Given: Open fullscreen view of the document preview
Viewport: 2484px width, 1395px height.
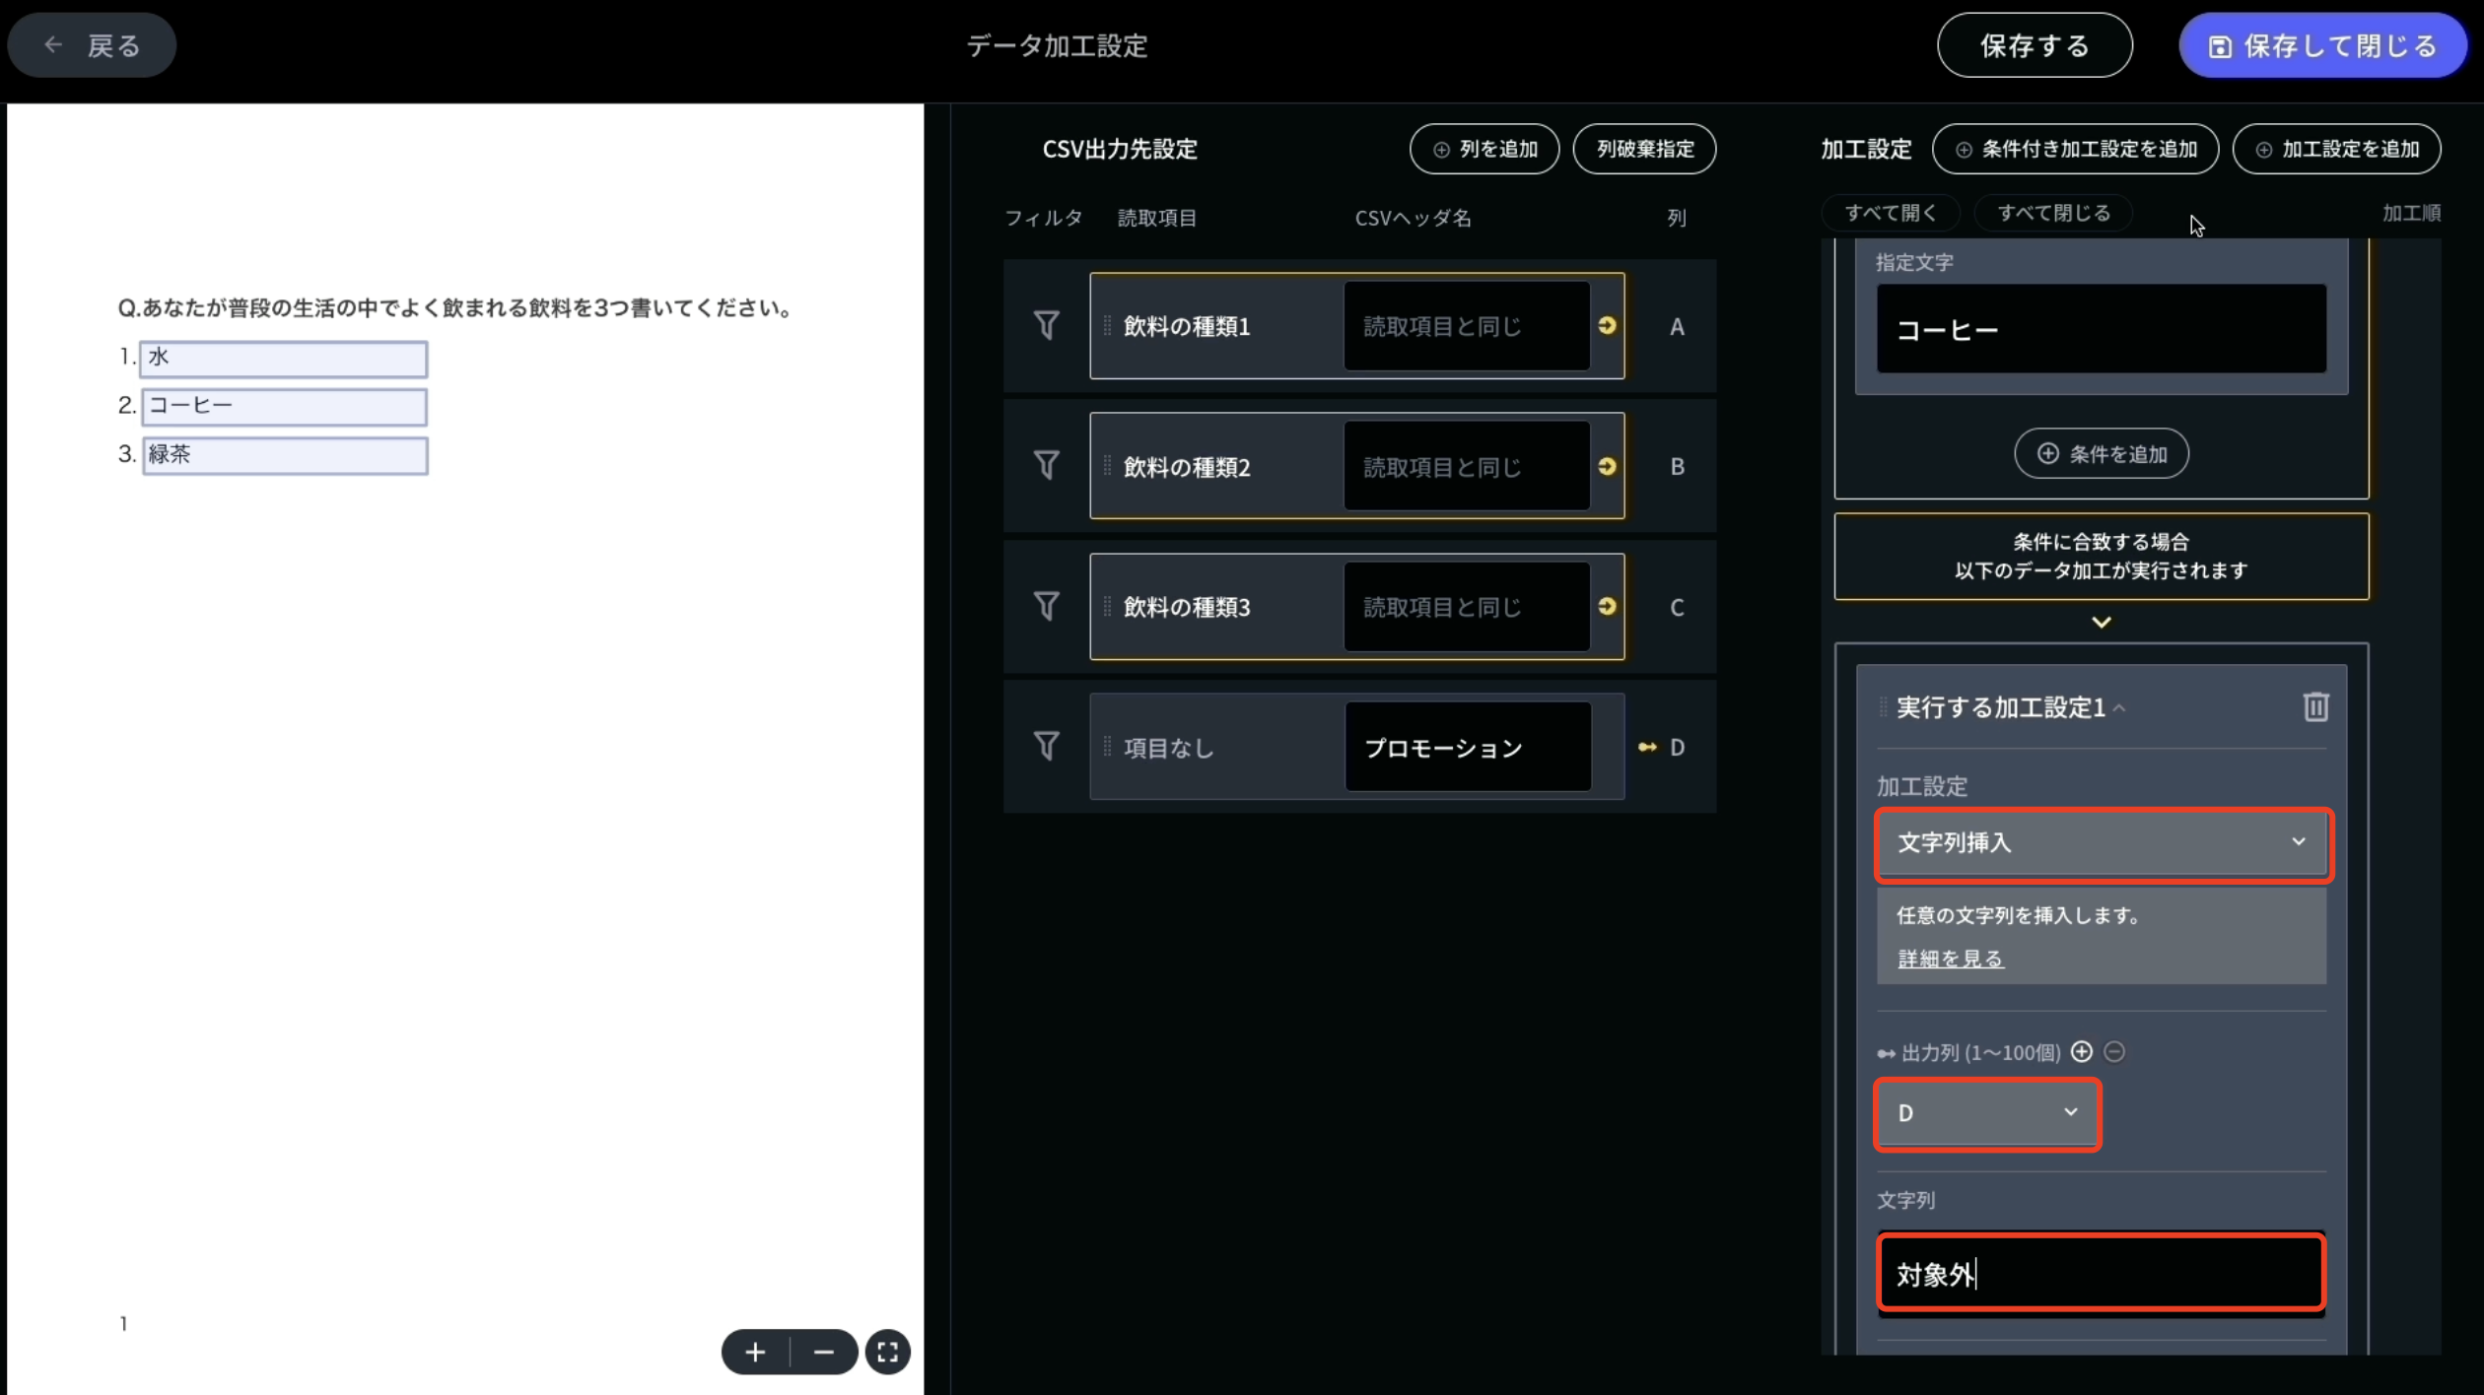Looking at the screenshot, I should point(887,1352).
